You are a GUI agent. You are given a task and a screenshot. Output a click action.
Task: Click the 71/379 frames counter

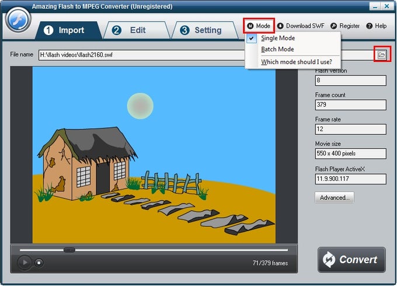pos(270,263)
